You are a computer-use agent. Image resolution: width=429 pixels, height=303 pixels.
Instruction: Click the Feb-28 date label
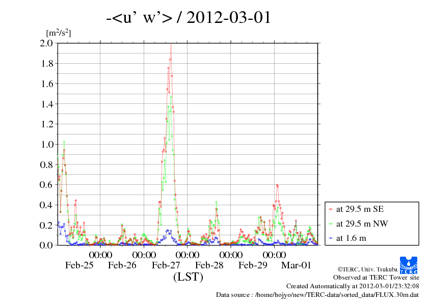click(209, 265)
